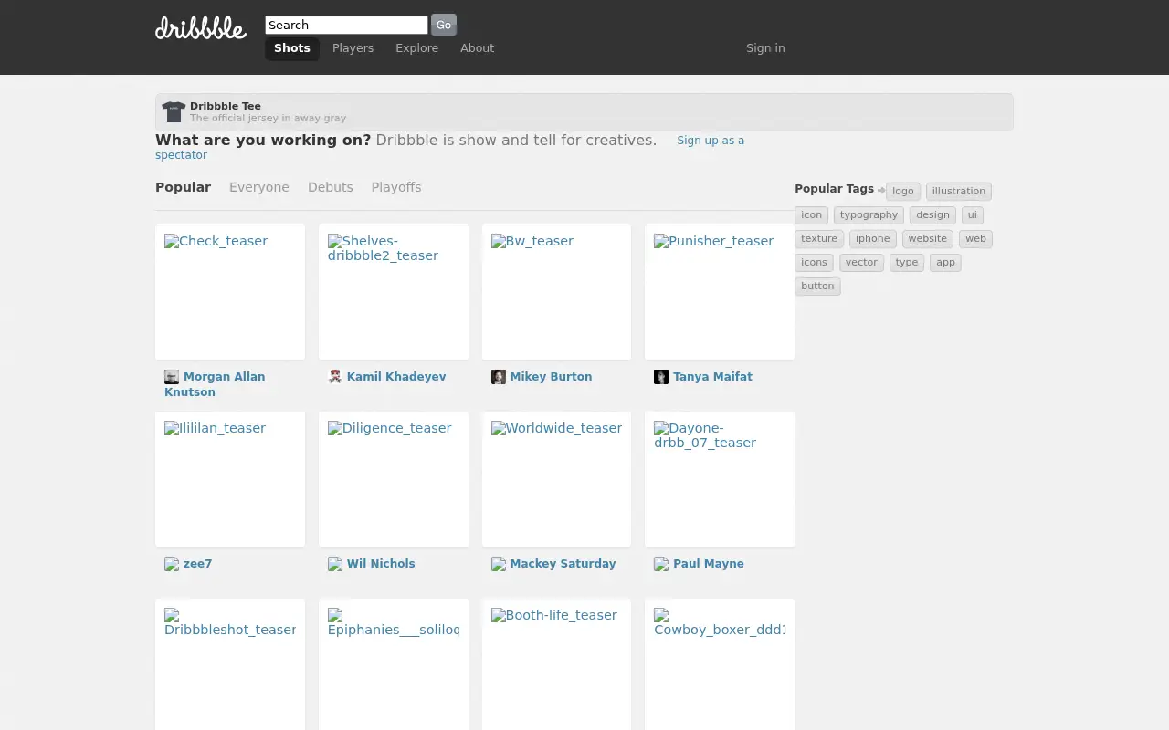Select the illustration tag
Screen dimensions: 1169x730
coord(959,191)
